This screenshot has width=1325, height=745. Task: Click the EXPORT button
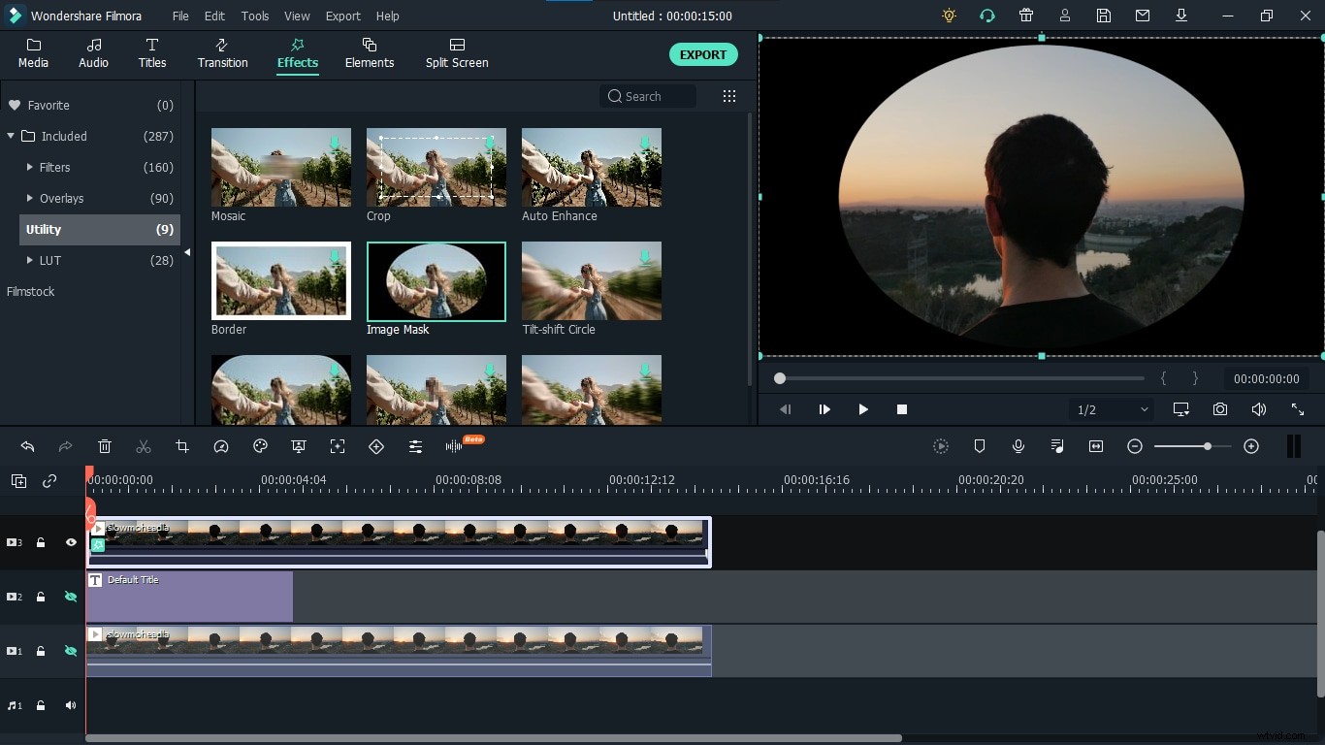[x=703, y=54]
